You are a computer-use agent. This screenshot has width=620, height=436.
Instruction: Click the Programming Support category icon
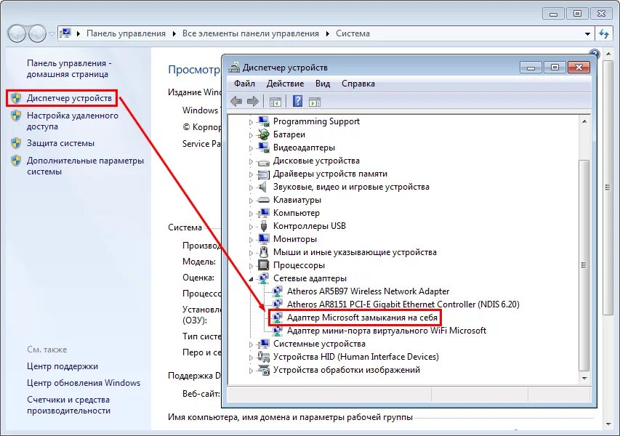pyautogui.click(x=263, y=121)
